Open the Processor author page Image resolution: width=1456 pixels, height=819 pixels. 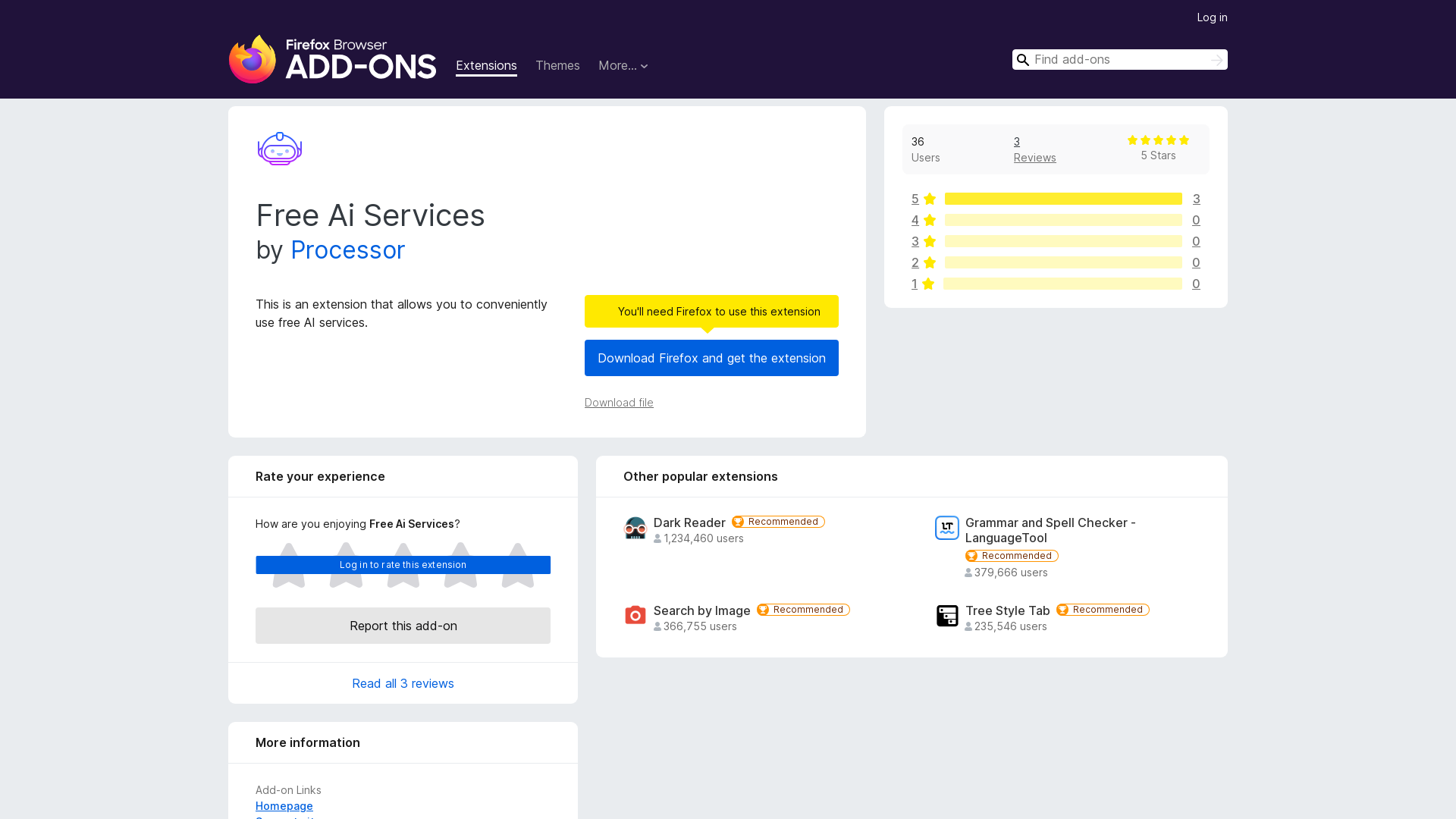click(x=347, y=250)
